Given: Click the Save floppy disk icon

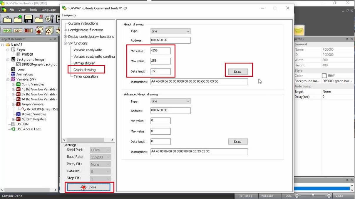Looking at the screenshot, I should click(28, 19).
